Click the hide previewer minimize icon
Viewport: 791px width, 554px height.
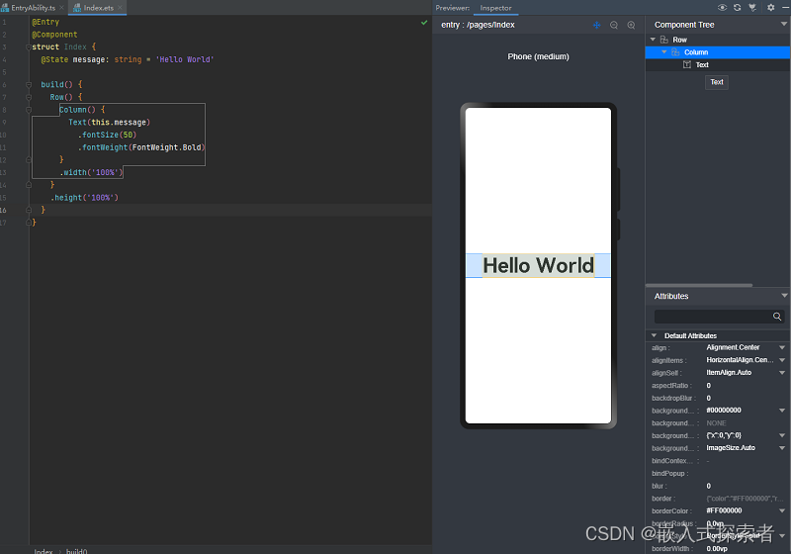[784, 8]
